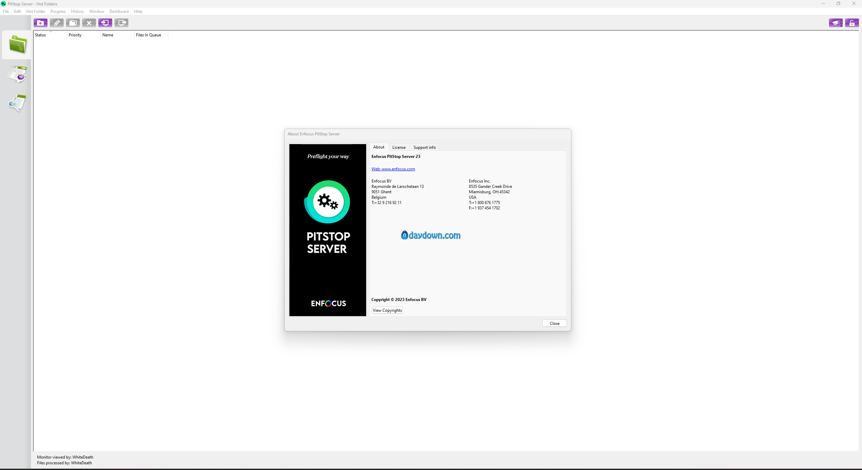Viewport: 862px width, 470px height.
Task: Click the Export Hot Folder icon
Action: coord(121,23)
